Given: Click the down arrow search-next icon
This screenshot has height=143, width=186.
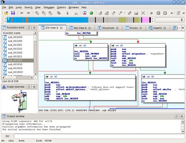Looking at the screenshot, I should click(67, 13).
